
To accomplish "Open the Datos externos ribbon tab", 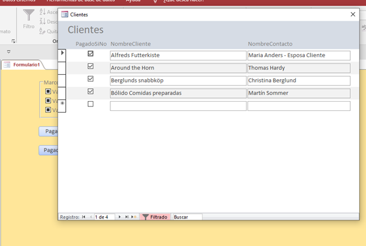I will (19, 1).
